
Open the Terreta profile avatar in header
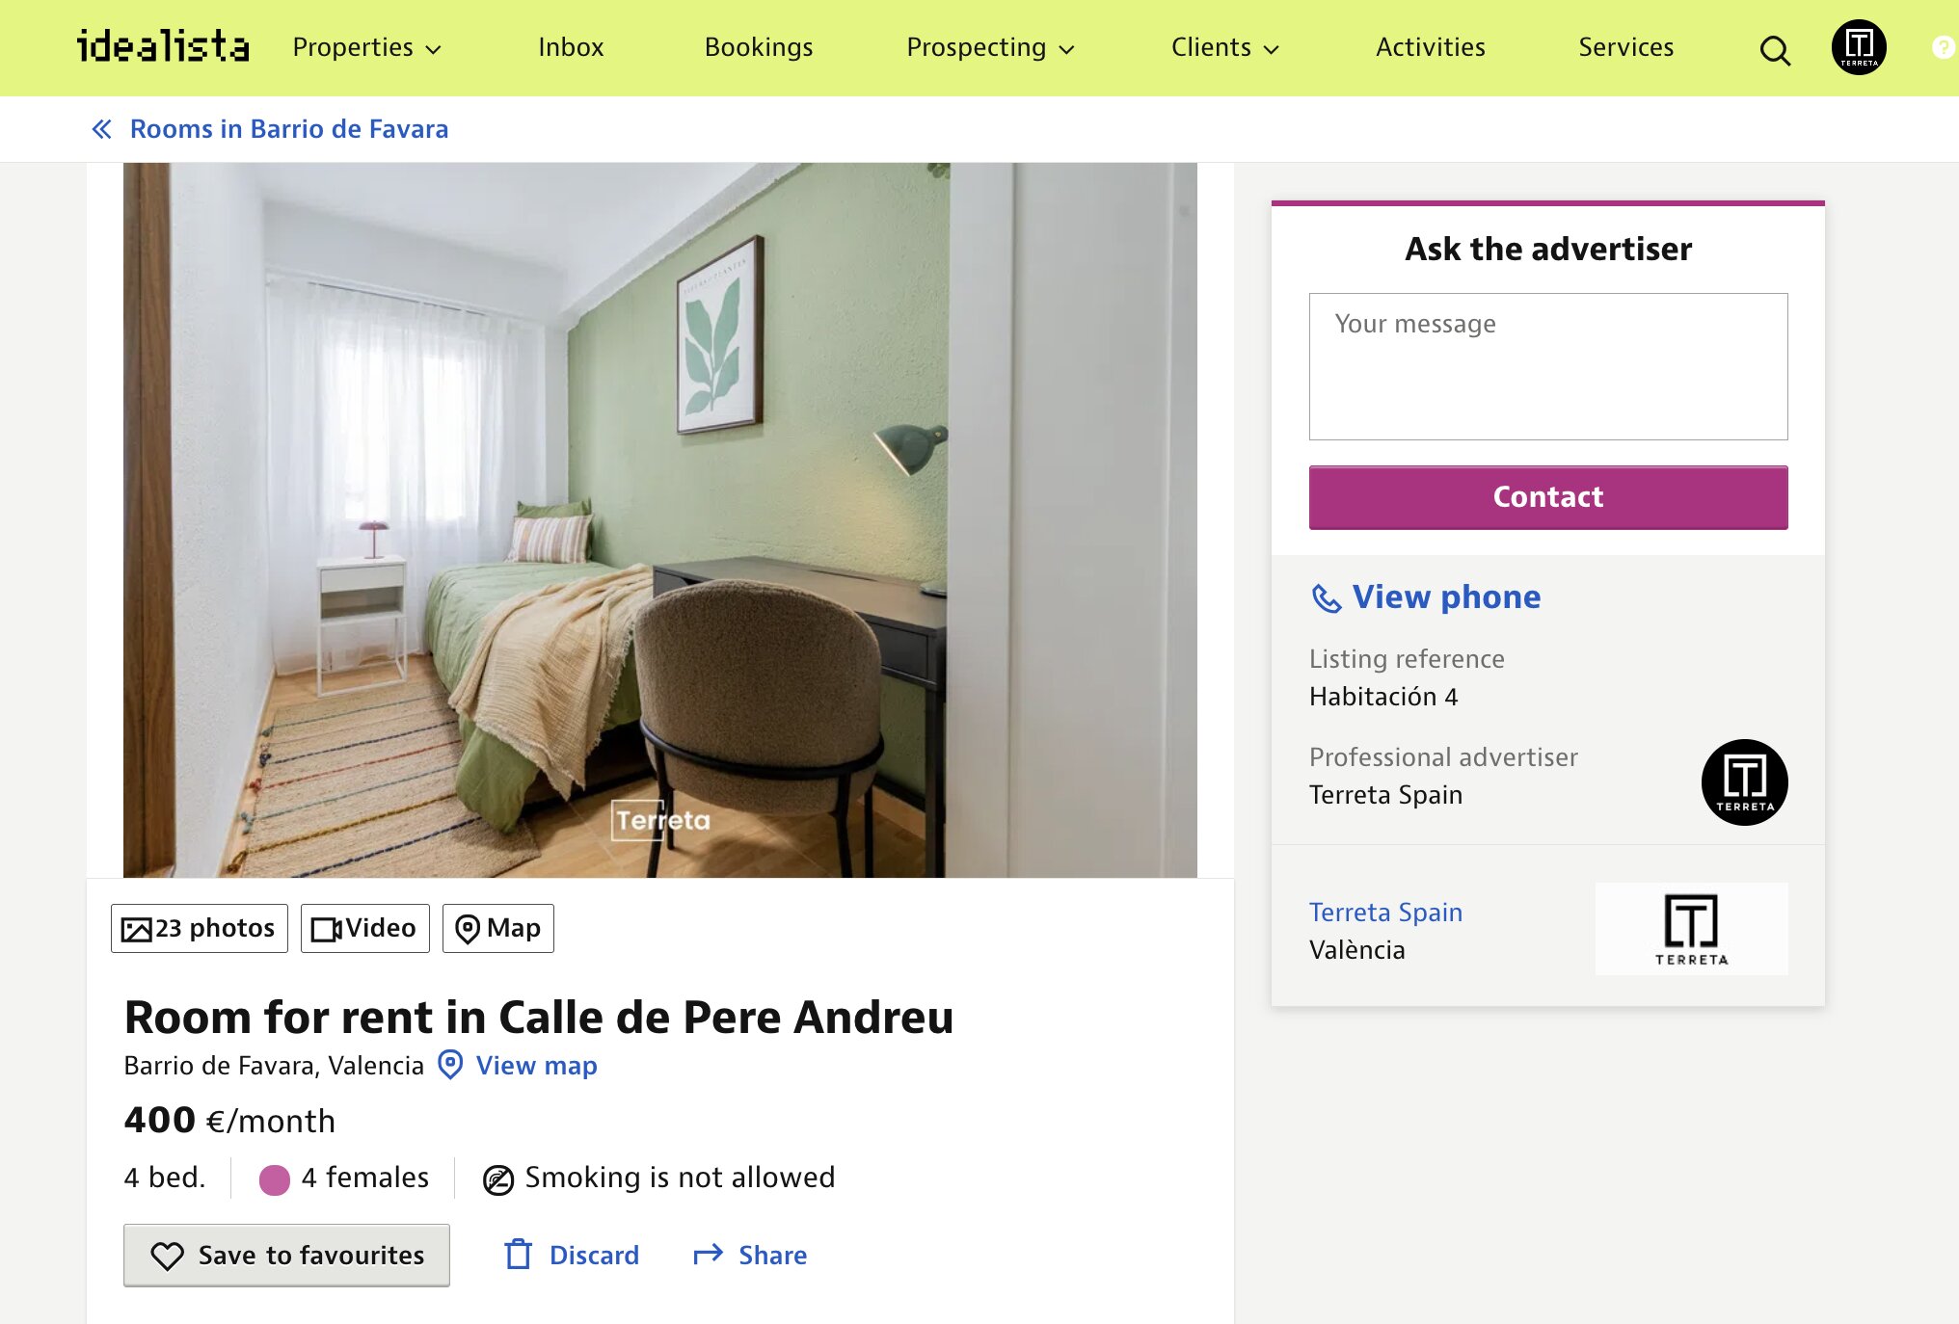click(x=1858, y=47)
